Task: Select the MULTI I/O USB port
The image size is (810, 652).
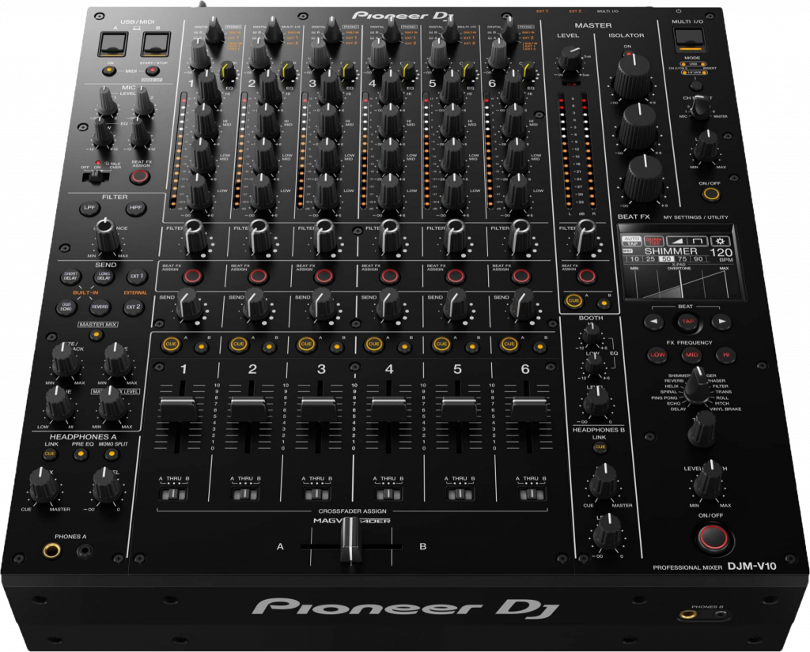Action: pos(689,41)
